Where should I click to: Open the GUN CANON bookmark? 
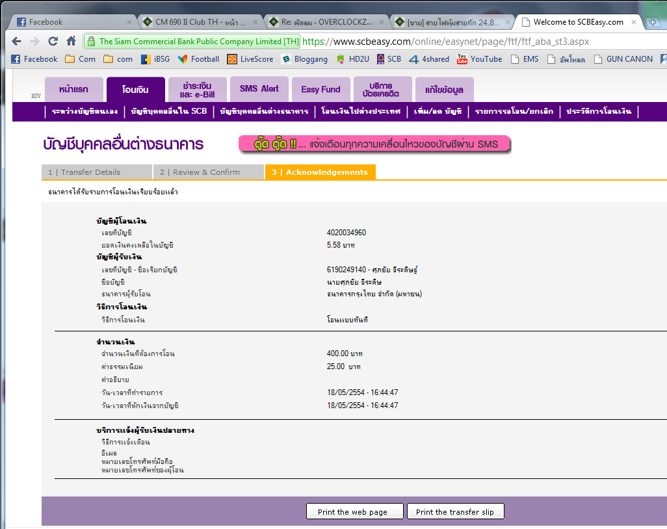(x=623, y=59)
